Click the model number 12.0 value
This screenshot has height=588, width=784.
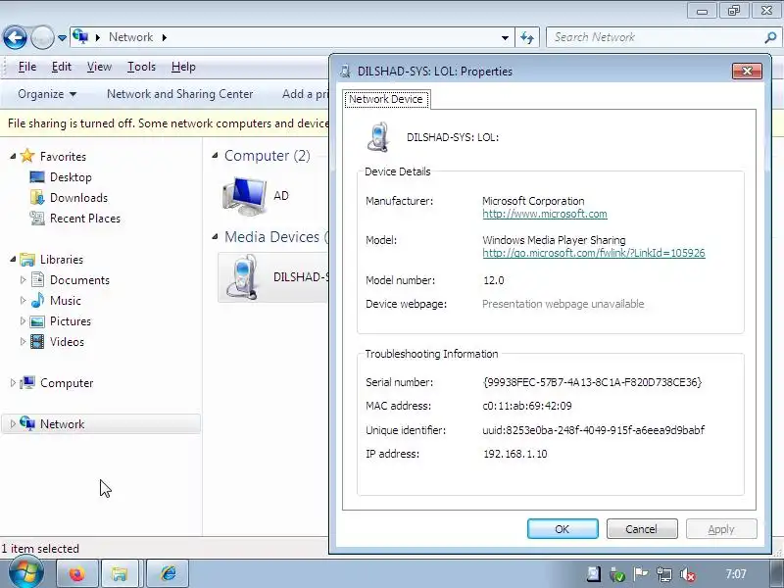click(x=494, y=280)
